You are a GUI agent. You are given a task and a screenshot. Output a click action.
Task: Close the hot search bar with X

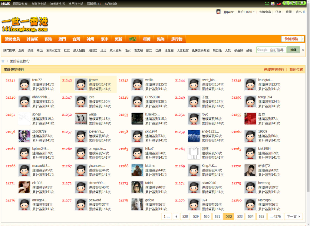click(x=303, y=50)
